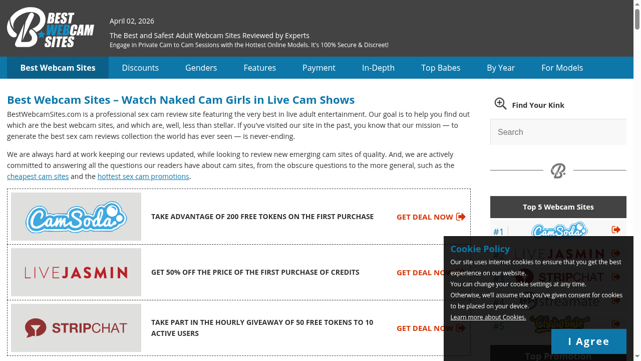Open the Genders menu

point(201,68)
